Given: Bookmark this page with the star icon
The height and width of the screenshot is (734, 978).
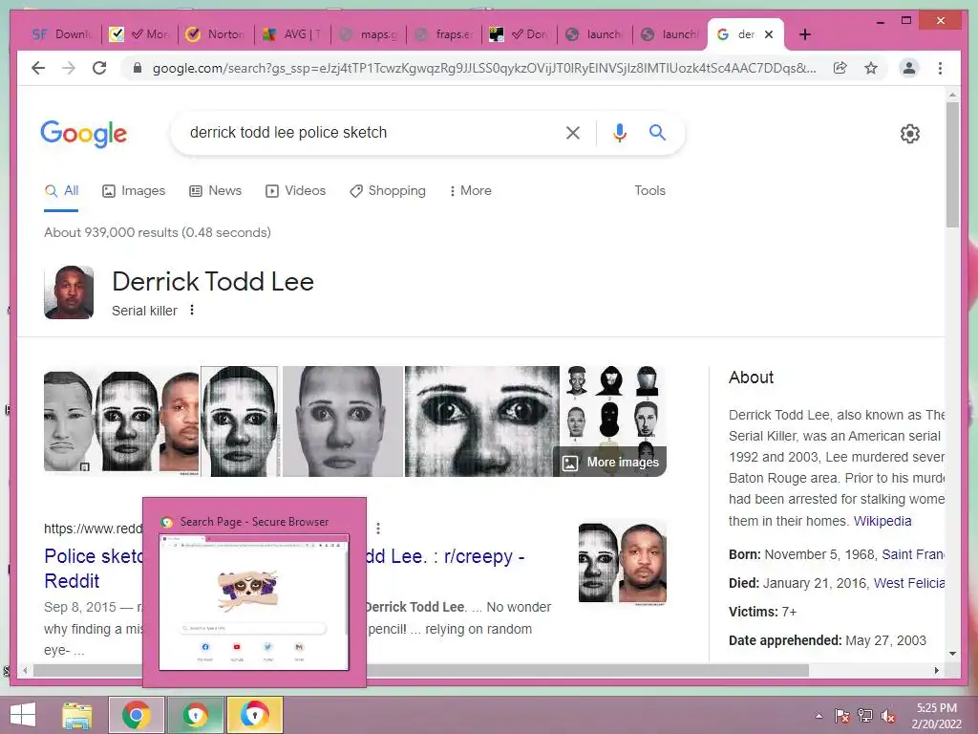Looking at the screenshot, I should click(x=871, y=68).
